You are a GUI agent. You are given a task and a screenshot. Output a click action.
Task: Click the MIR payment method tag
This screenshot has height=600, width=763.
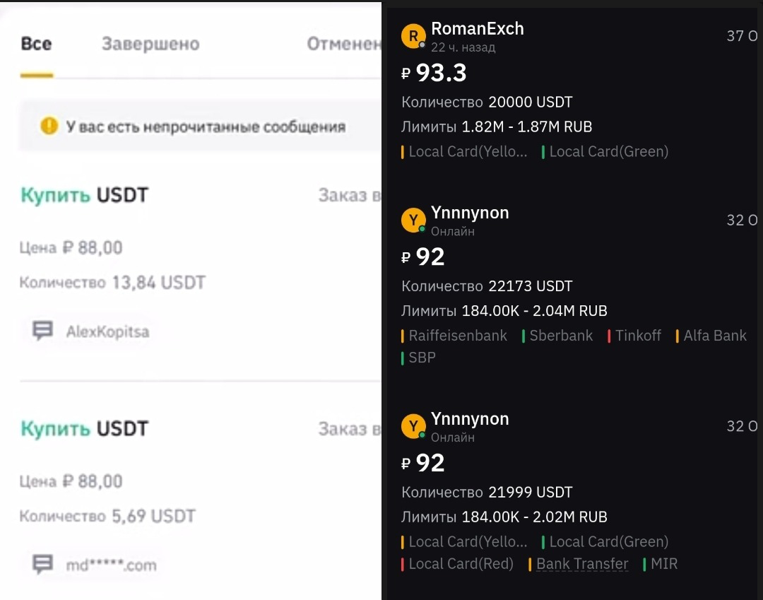(662, 564)
